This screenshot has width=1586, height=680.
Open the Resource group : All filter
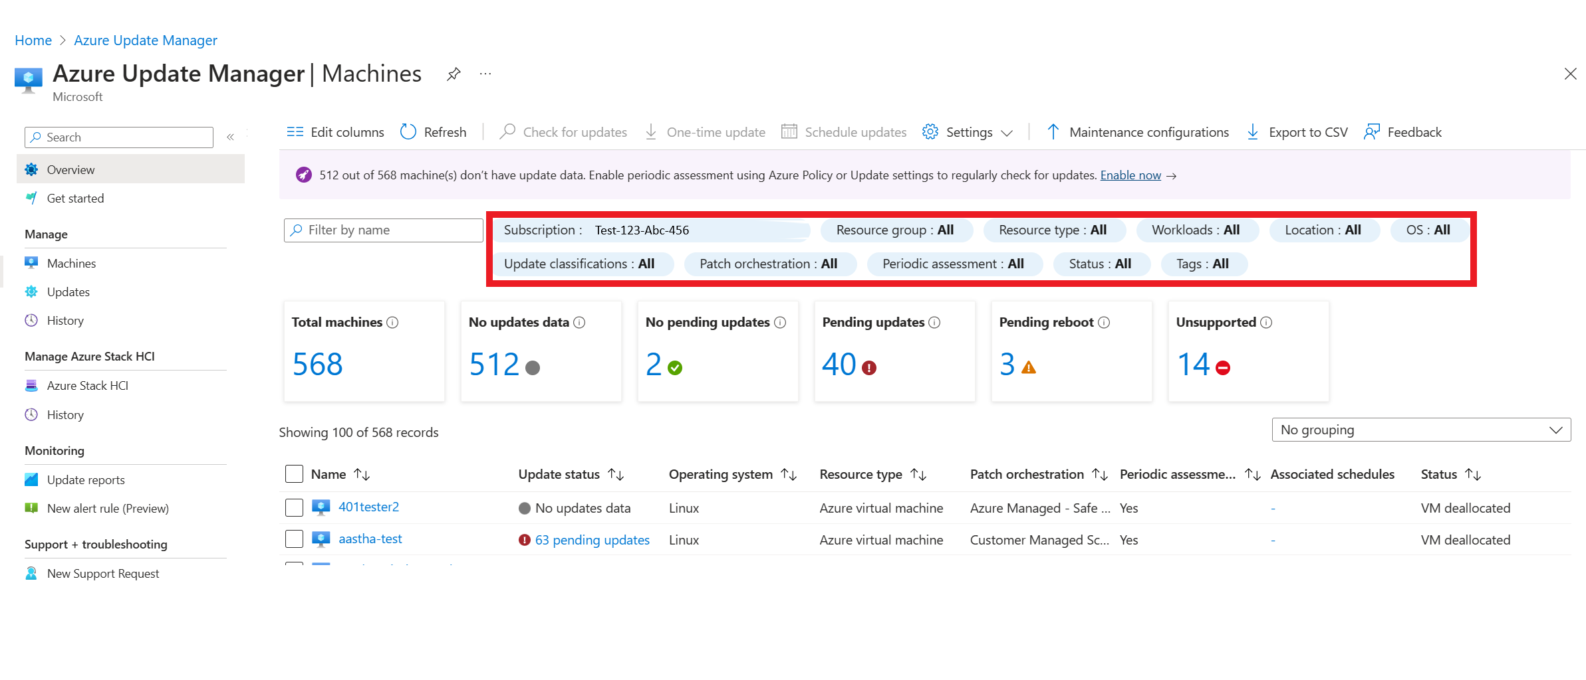[x=896, y=230]
